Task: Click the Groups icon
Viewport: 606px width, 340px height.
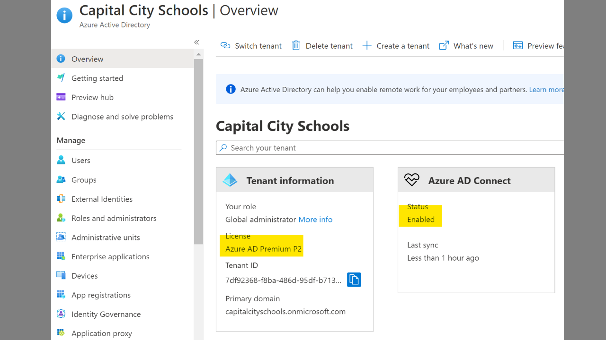Action: click(61, 179)
